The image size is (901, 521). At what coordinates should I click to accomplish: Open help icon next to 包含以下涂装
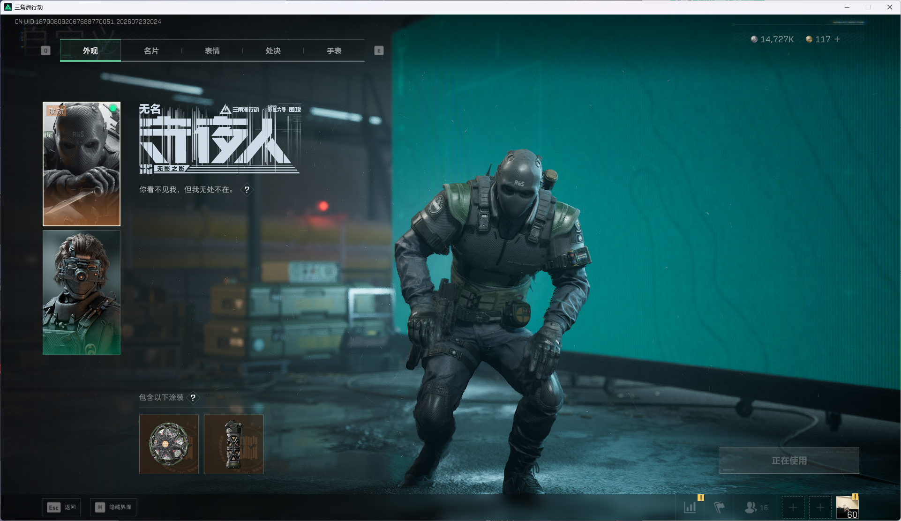click(x=193, y=398)
